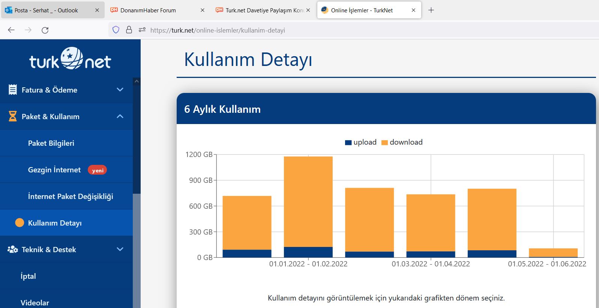Image resolution: width=599 pixels, height=308 pixels.
Task: Collapse the Paket & Kullanım chevron
Action: [x=120, y=116]
